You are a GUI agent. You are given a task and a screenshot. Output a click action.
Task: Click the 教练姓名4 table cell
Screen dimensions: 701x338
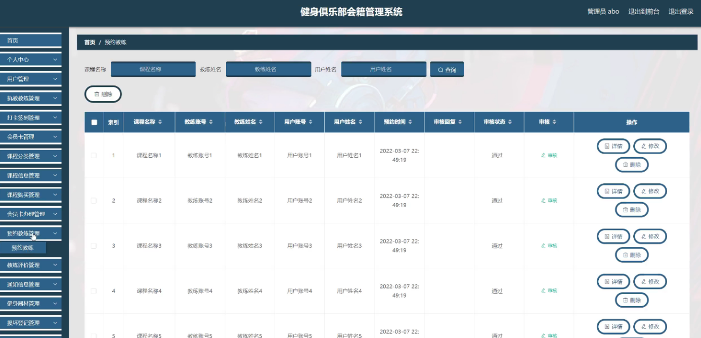click(250, 291)
